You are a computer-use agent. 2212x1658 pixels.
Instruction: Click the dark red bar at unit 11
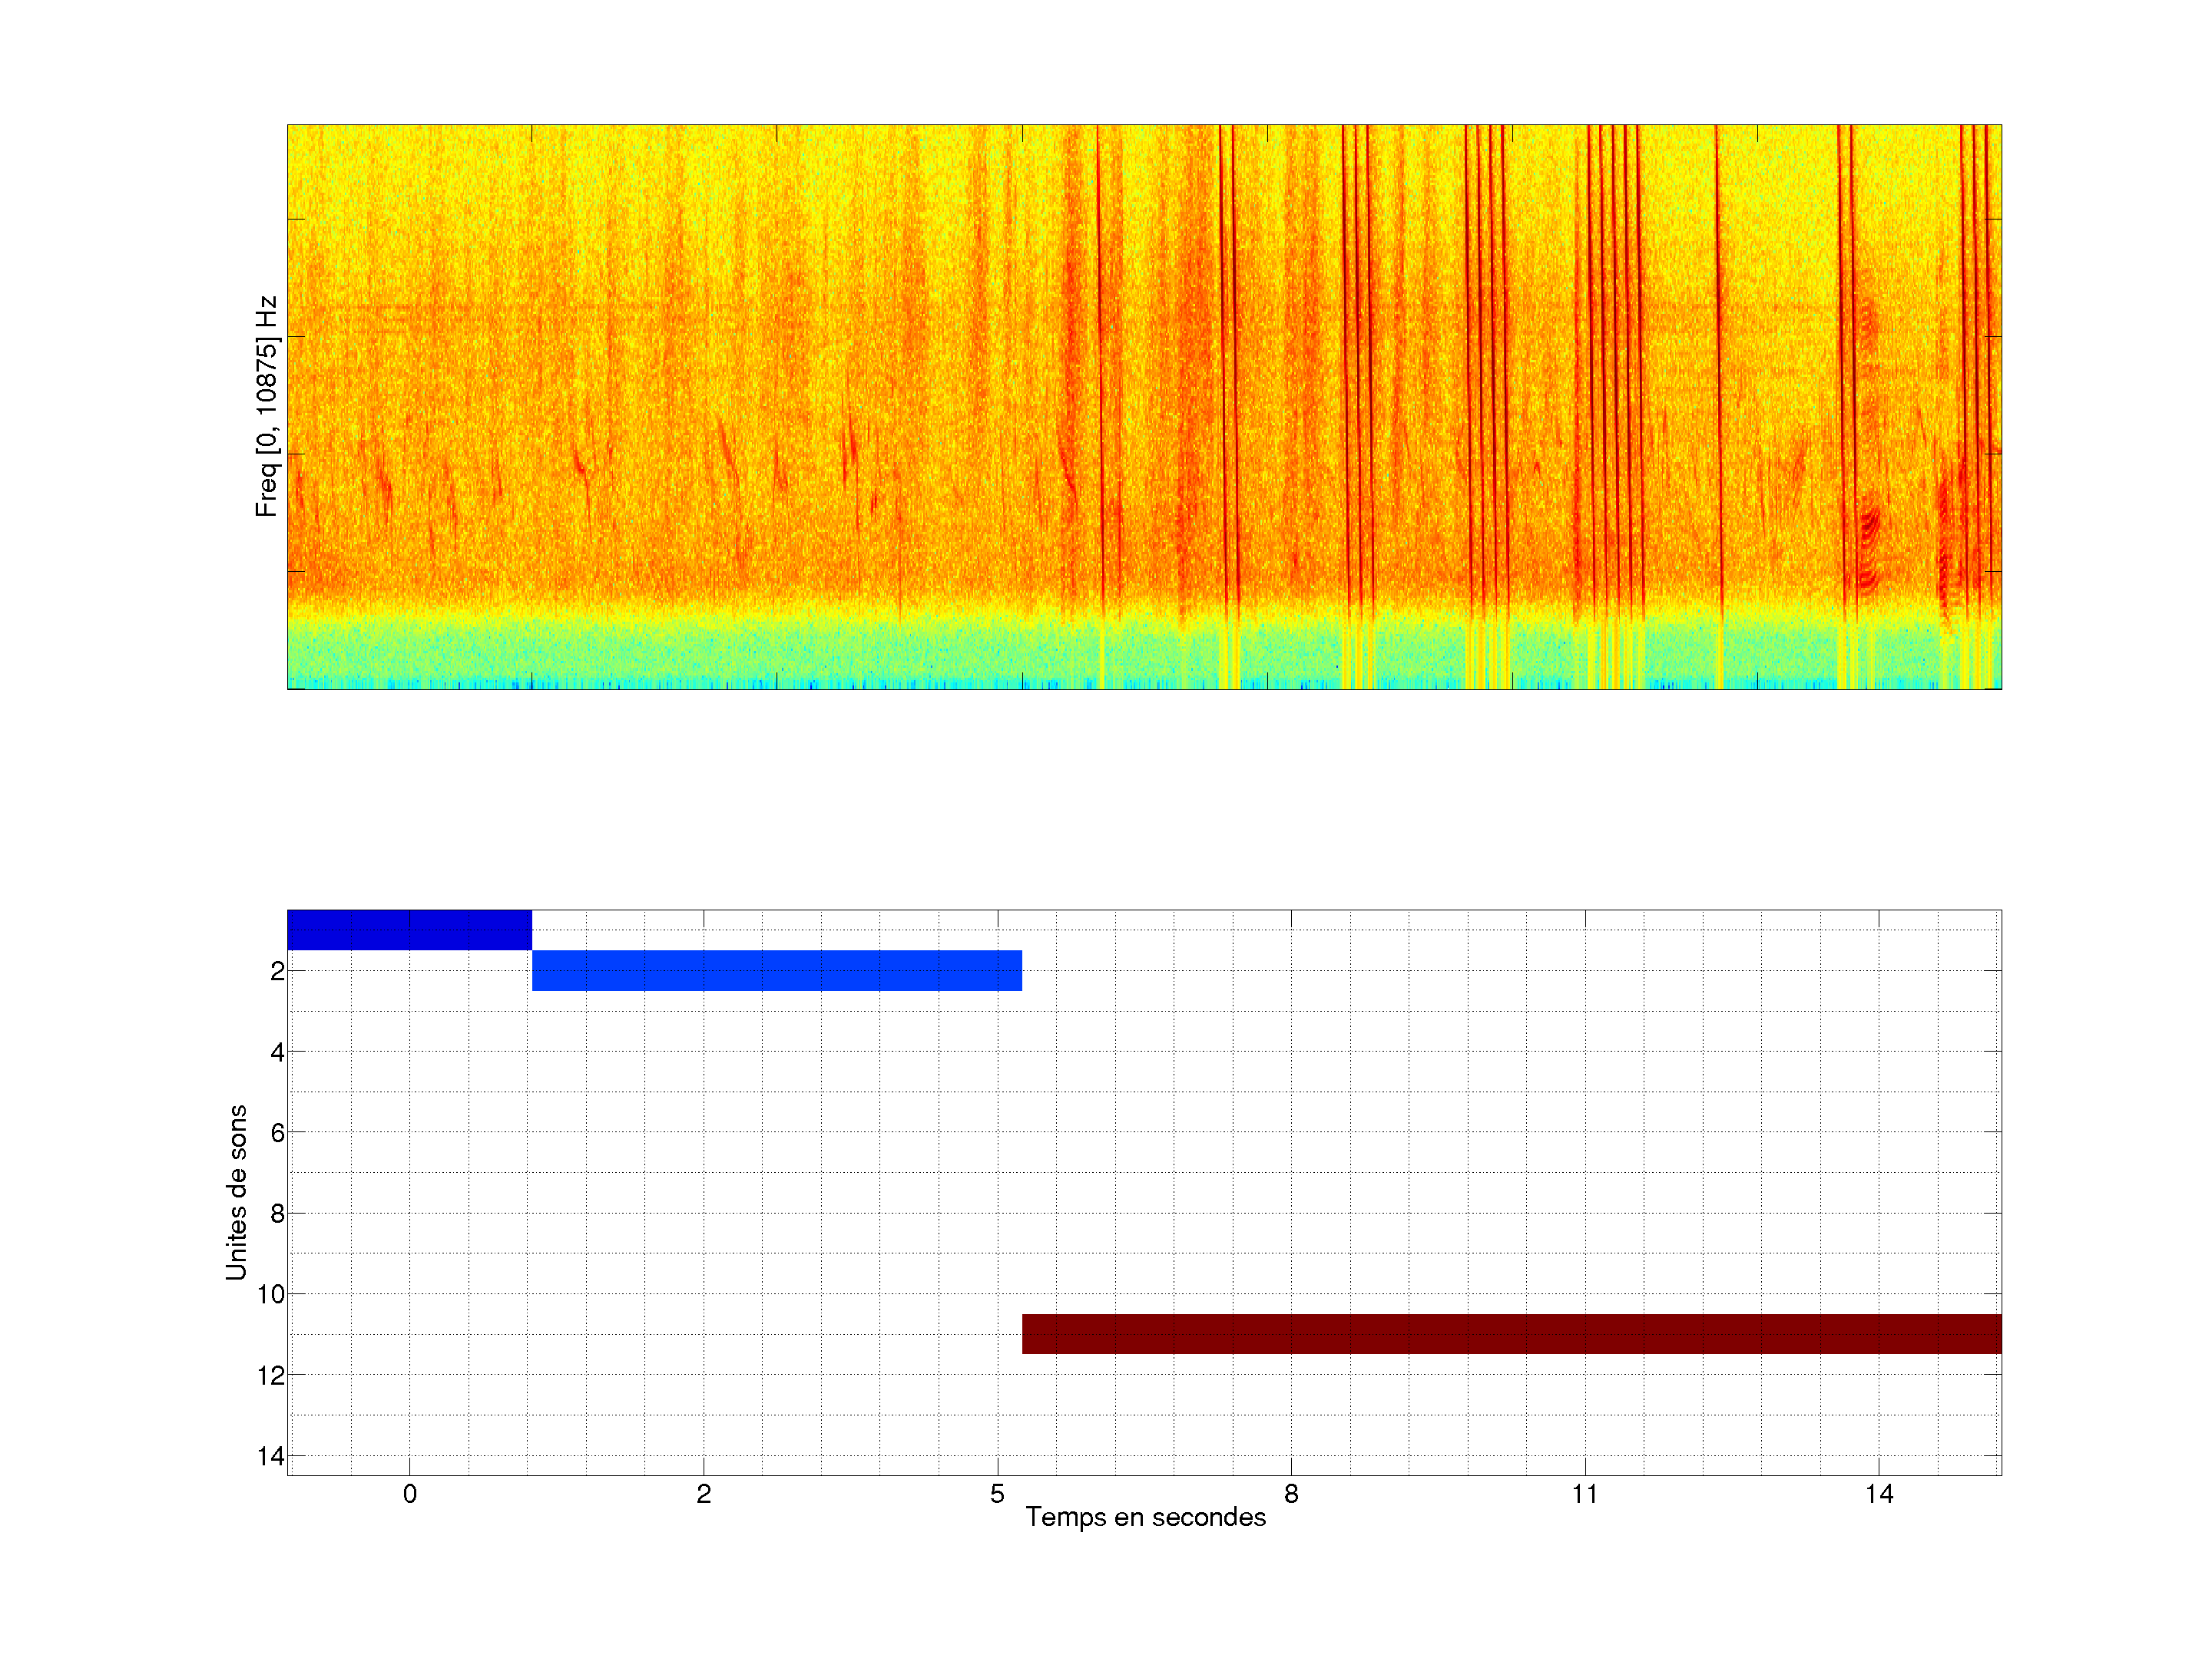coord(1511,1334)
